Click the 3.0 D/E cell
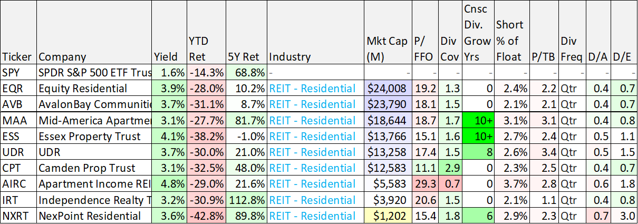638x224 pixels. click(624, 216)
